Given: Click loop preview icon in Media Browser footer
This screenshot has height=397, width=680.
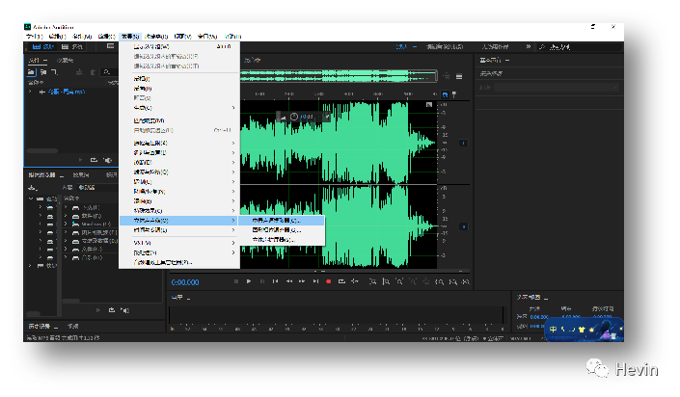Looking at the screenshot, I should (x=112, y=310).
